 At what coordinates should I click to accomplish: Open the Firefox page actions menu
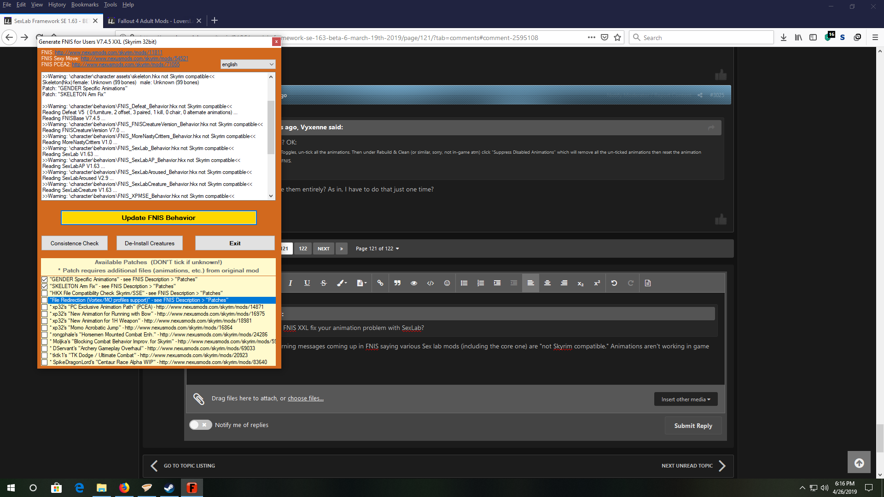pos(592,38)
